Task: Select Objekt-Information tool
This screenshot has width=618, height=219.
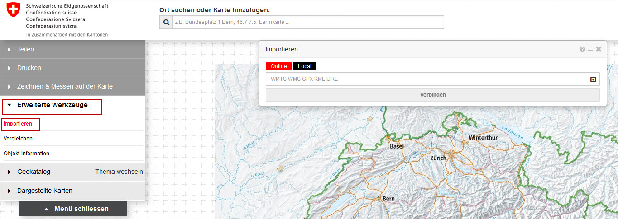Action: click(26, 154)
